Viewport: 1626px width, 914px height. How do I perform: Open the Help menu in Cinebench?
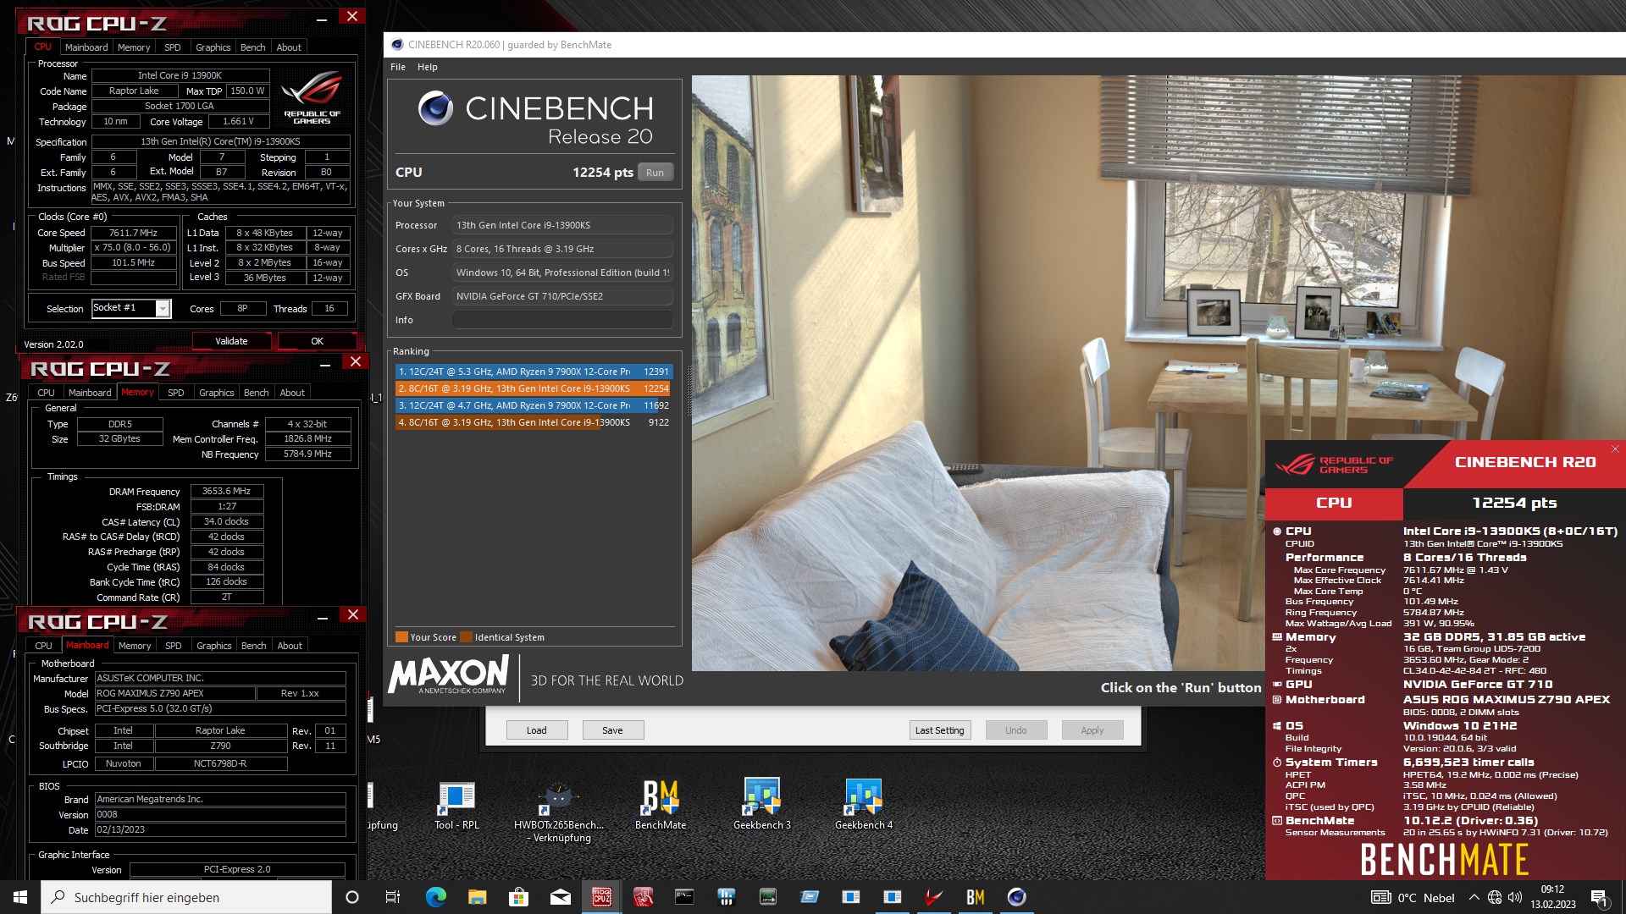coord(427,67)
